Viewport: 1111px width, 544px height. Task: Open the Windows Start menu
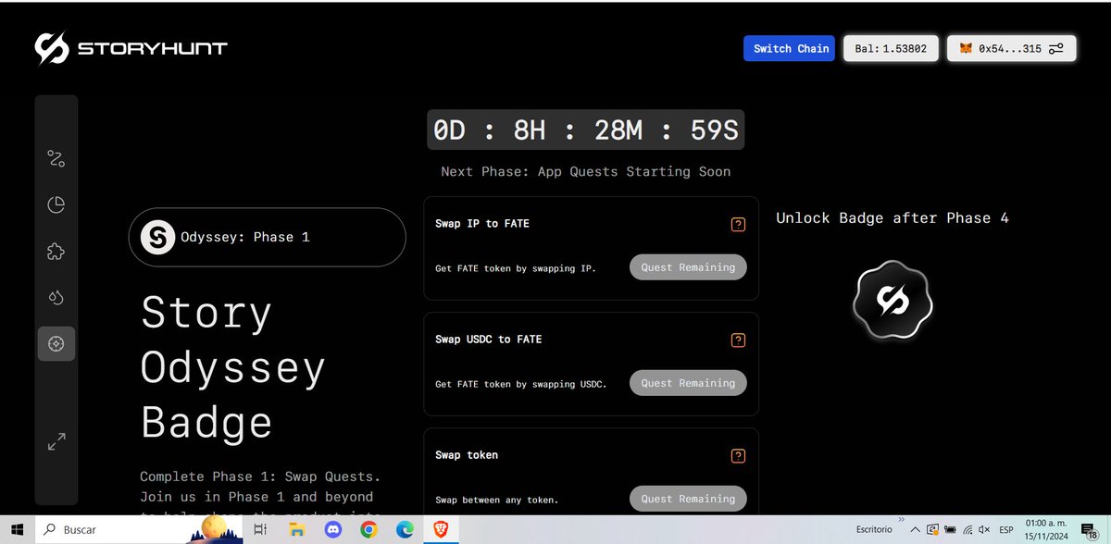(x=17, y=530)
